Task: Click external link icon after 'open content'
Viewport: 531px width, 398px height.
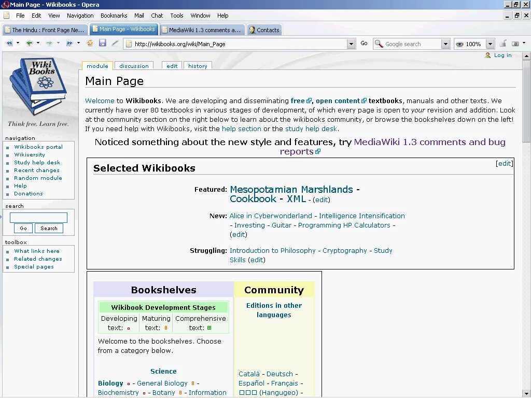Action: (364, 101)
